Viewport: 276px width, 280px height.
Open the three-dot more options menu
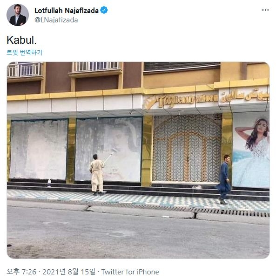[265, 10]
